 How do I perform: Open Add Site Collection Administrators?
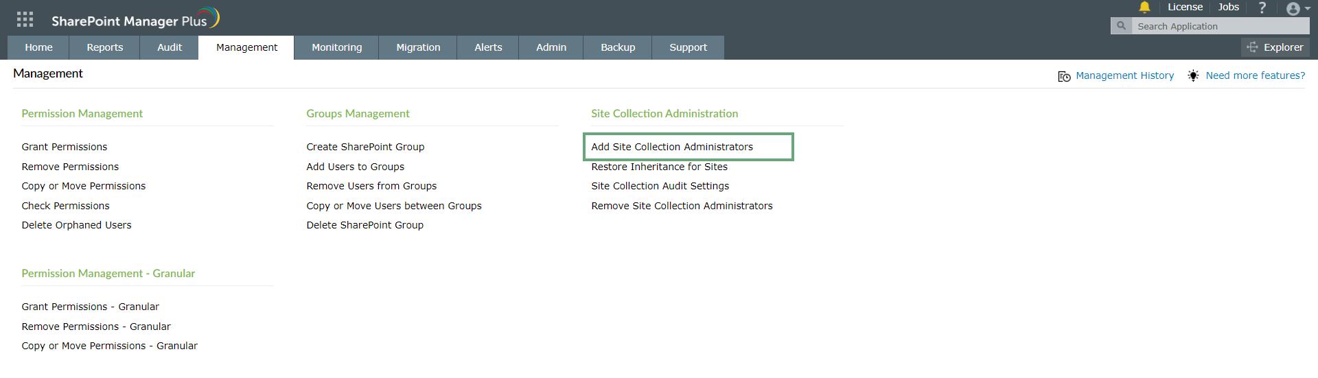(x=672, y=147)
